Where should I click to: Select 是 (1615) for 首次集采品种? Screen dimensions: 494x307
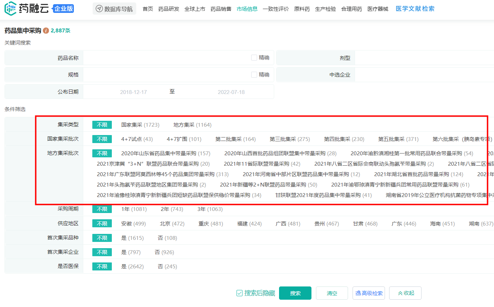point(132,238)
